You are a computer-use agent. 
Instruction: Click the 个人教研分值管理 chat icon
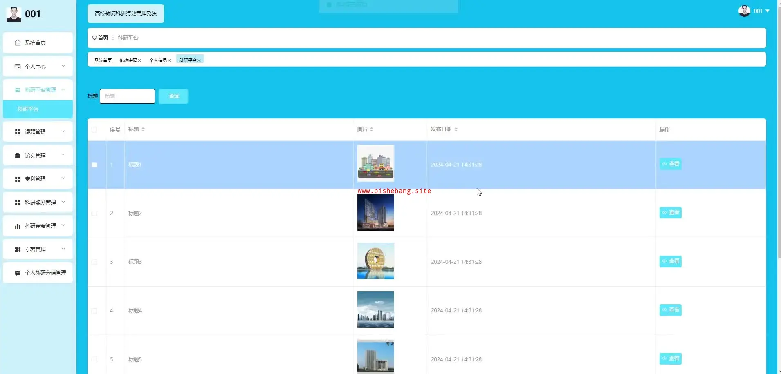[17, 273]
